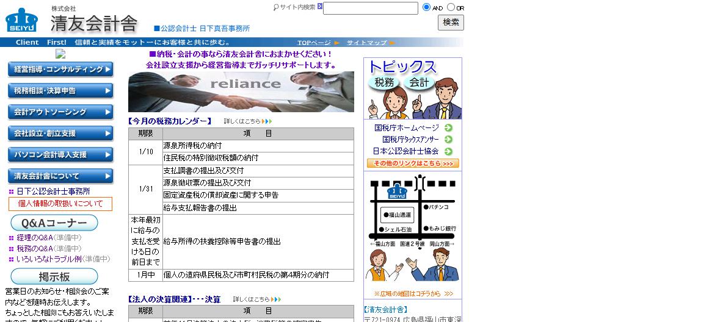Click the orange arrow after サイトマップ
Screen dimensions: 723x322
click(x=392, y=43)
